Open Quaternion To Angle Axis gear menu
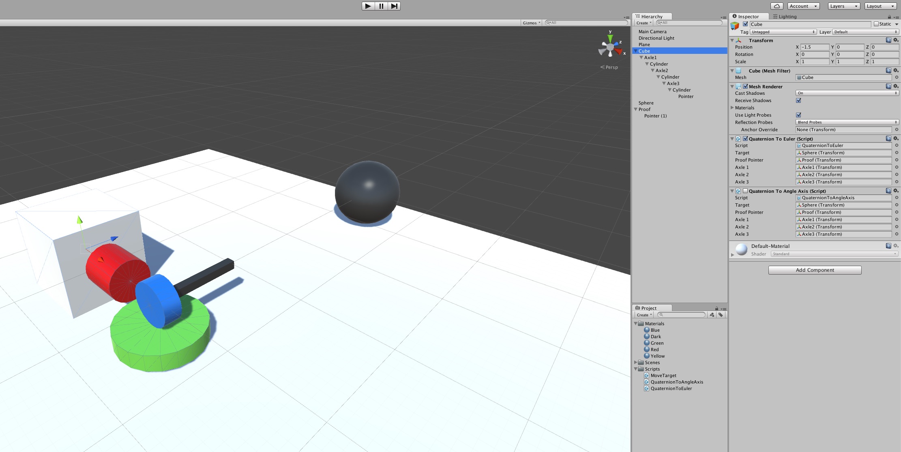The width and height of the screenshot is (901, 452). (896, 191)
